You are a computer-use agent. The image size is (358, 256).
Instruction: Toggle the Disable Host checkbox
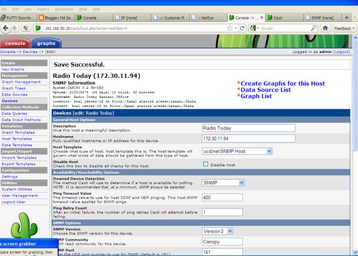pos(206,164)
